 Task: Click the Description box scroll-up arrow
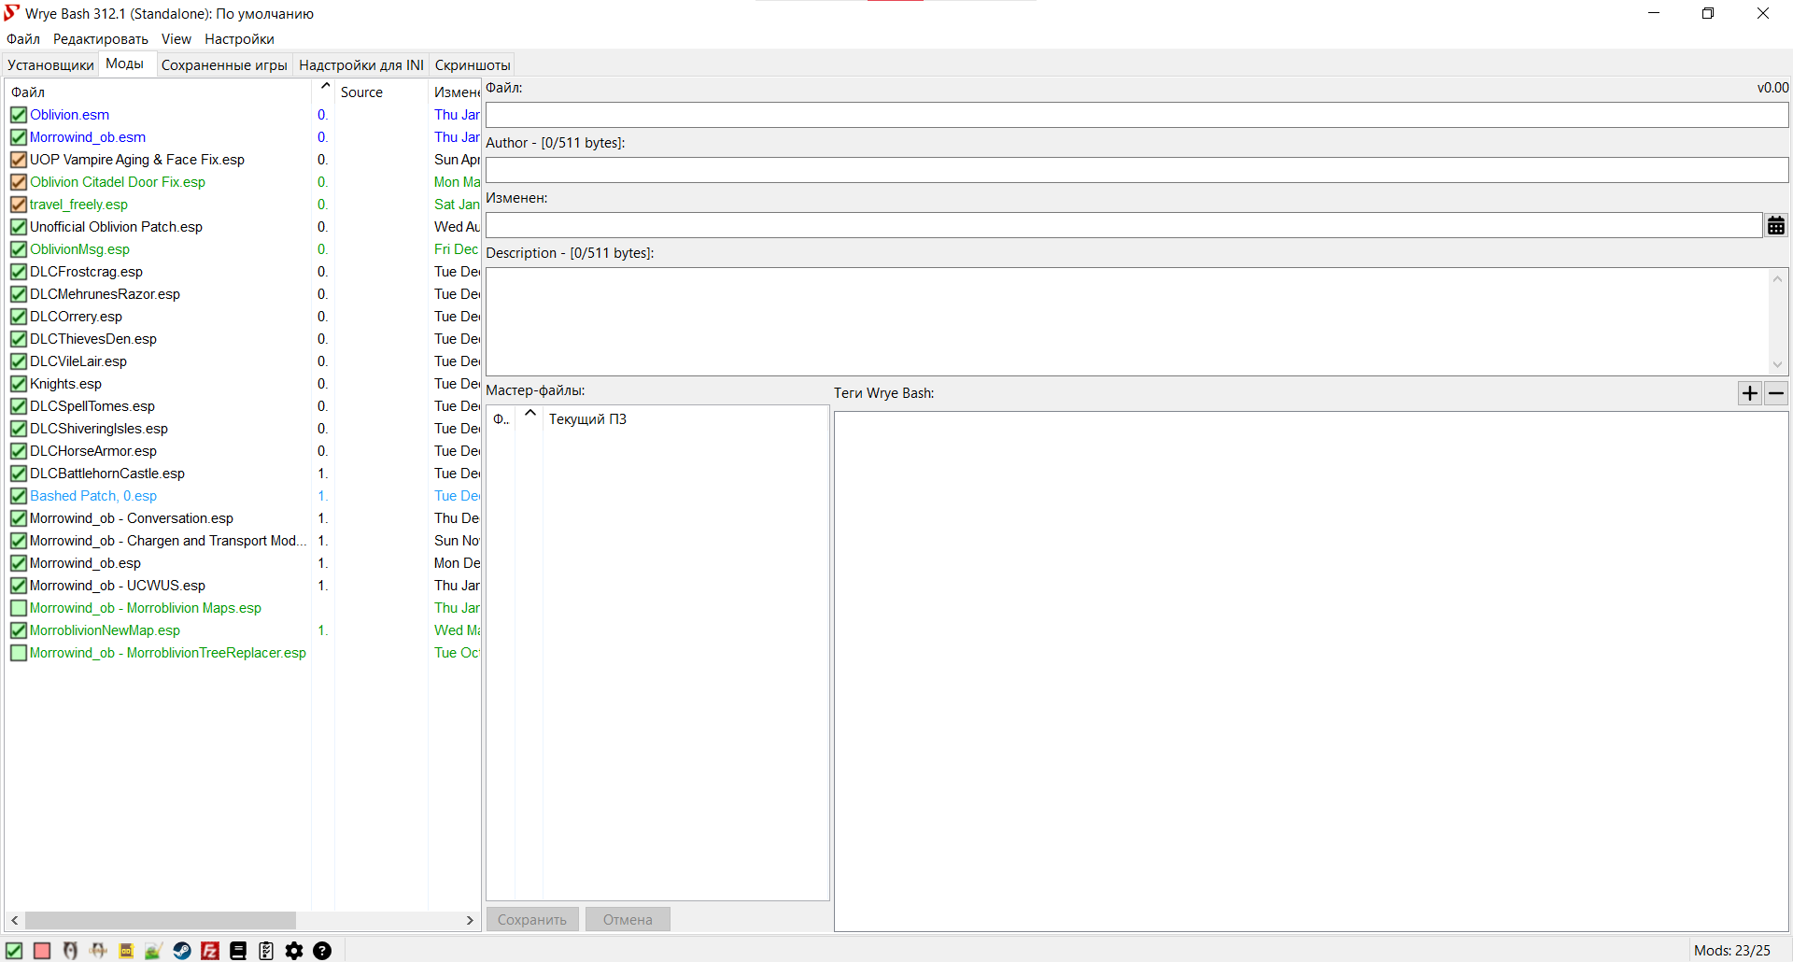tap(1777, 278)
